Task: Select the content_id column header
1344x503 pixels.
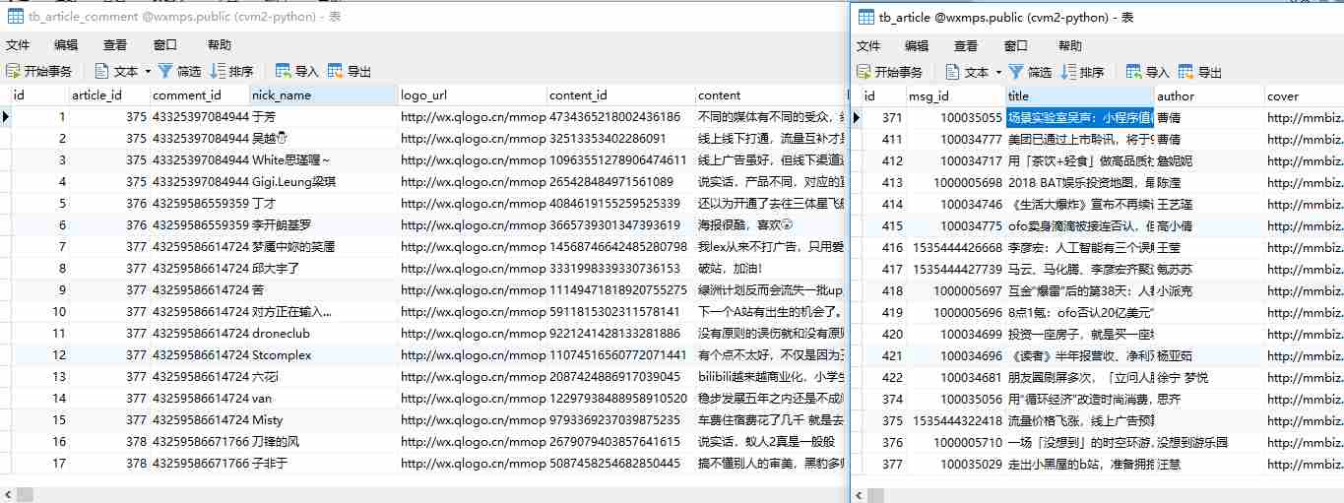Action: click(620, 95)
